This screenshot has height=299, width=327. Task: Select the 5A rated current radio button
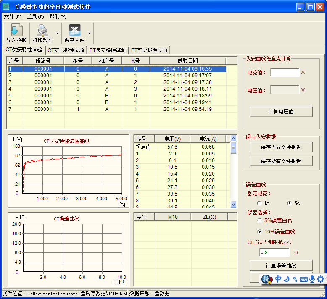289,203
